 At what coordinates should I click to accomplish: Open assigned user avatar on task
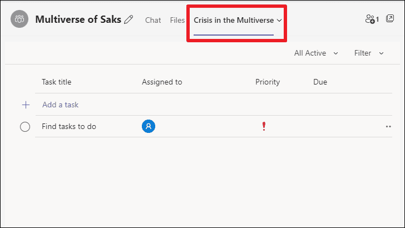click(x=149, y=126)
